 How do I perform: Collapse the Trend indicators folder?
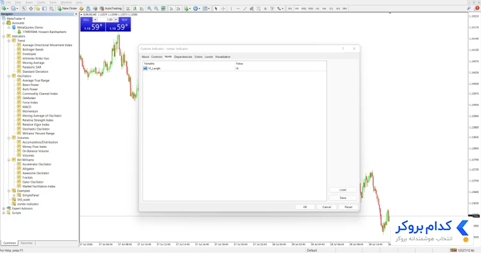click(9, 40)
